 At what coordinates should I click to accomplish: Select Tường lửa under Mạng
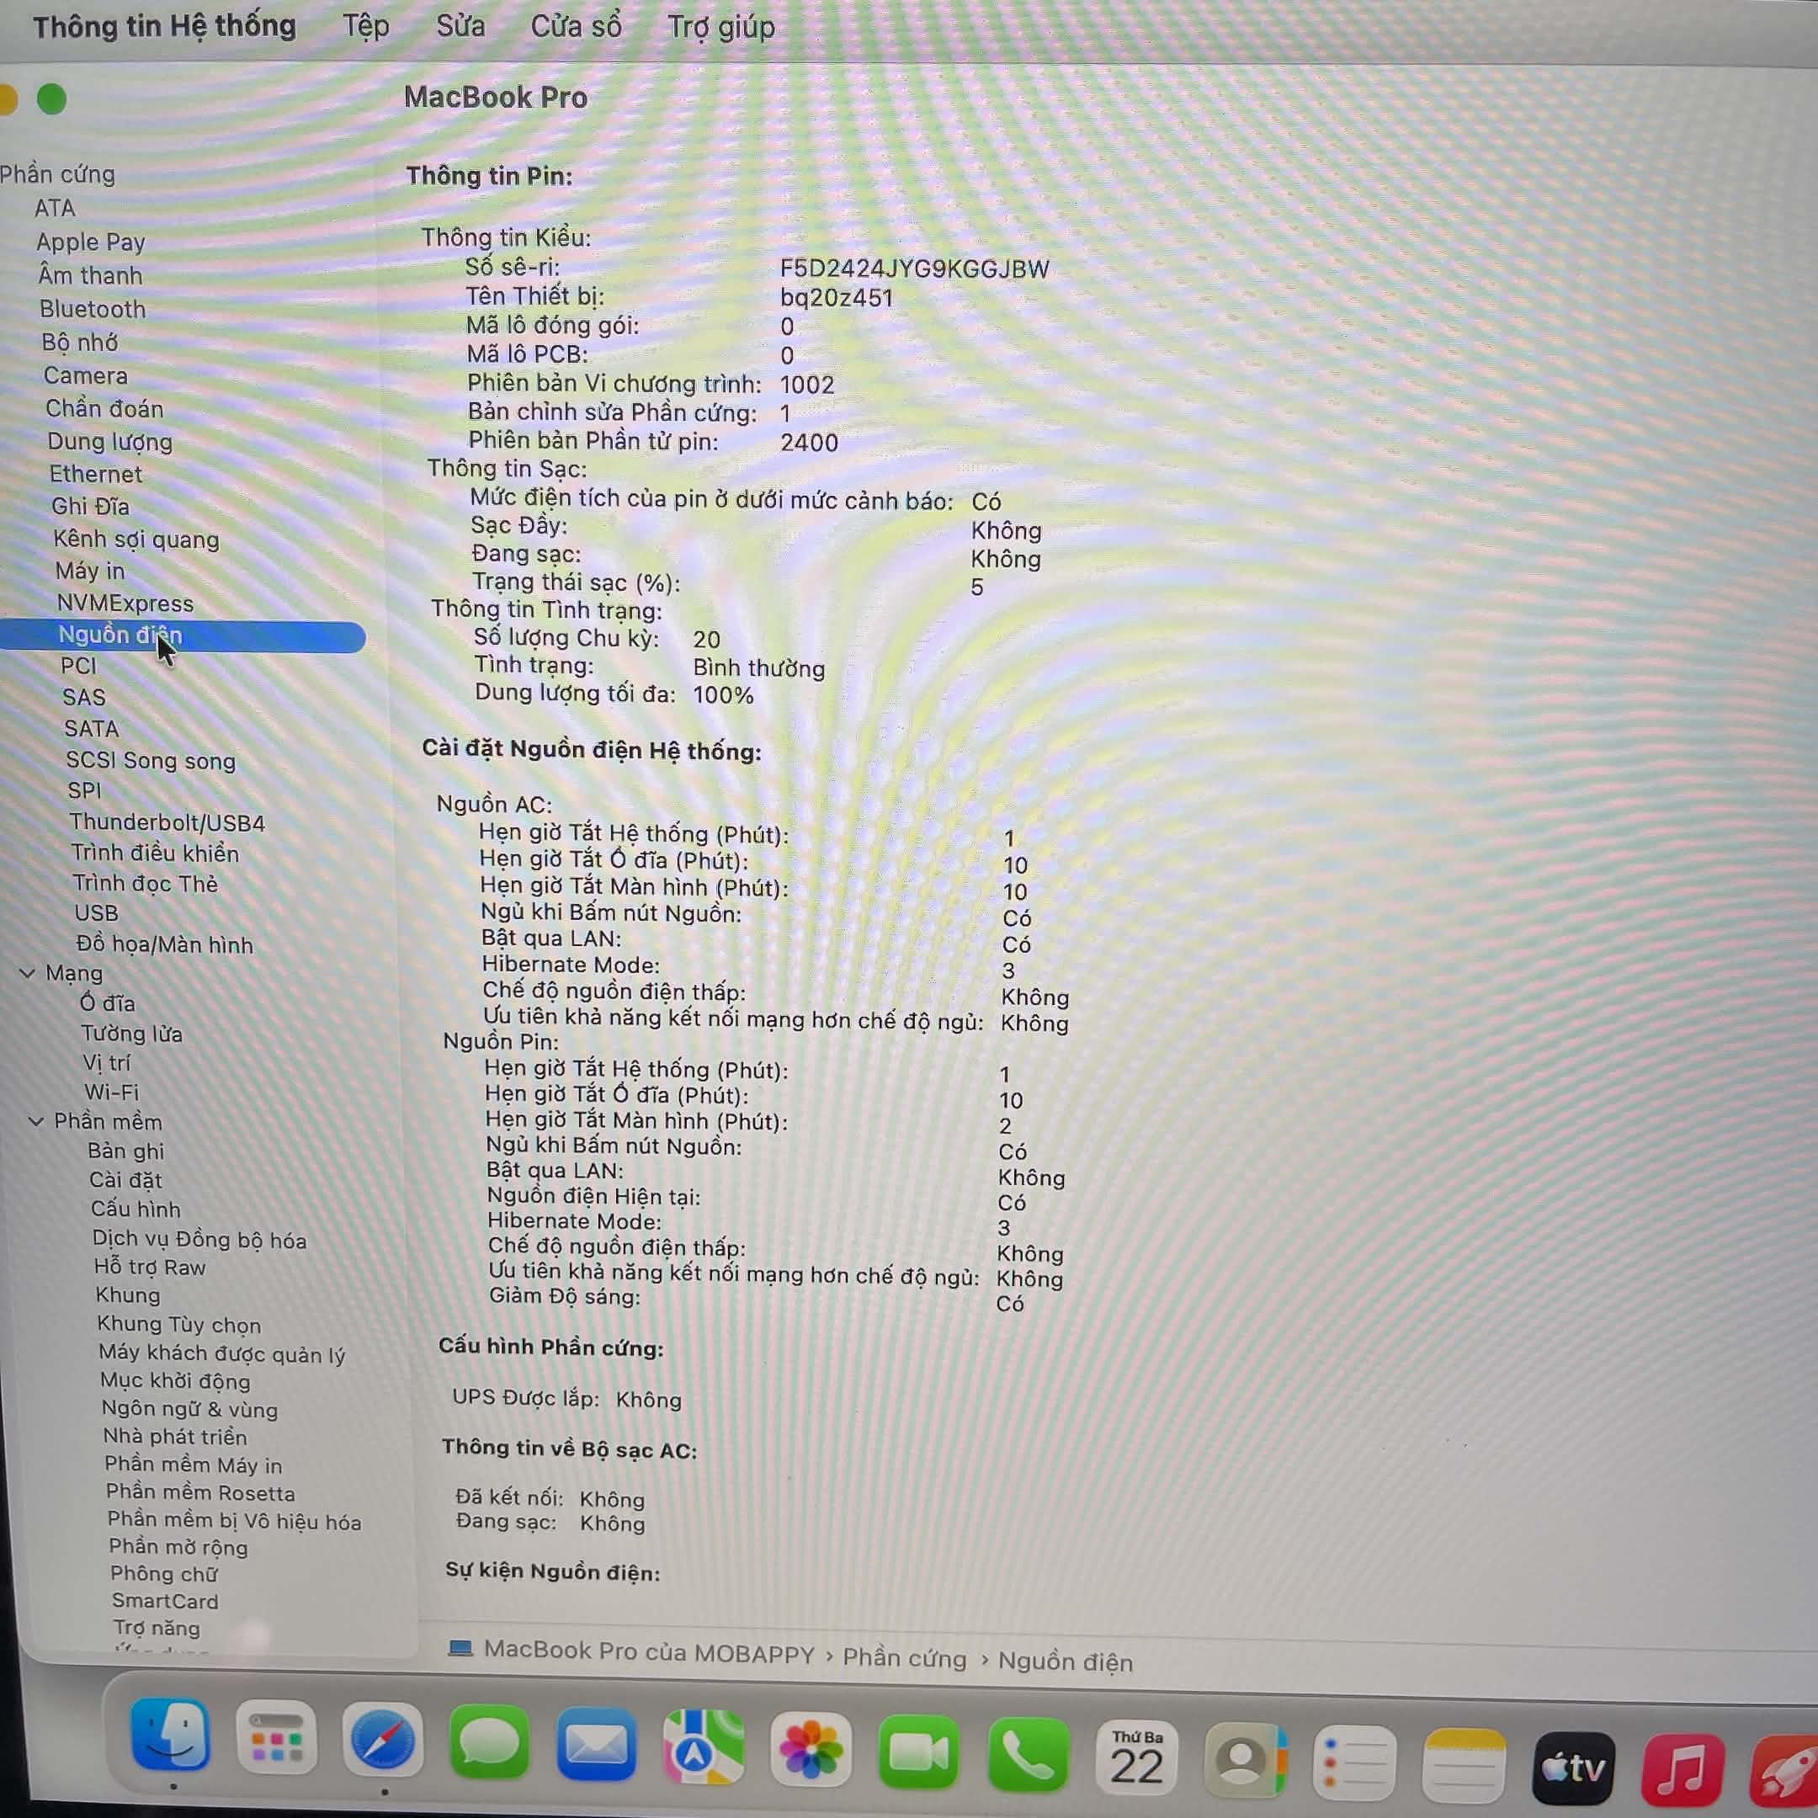tap(132, 1034)
